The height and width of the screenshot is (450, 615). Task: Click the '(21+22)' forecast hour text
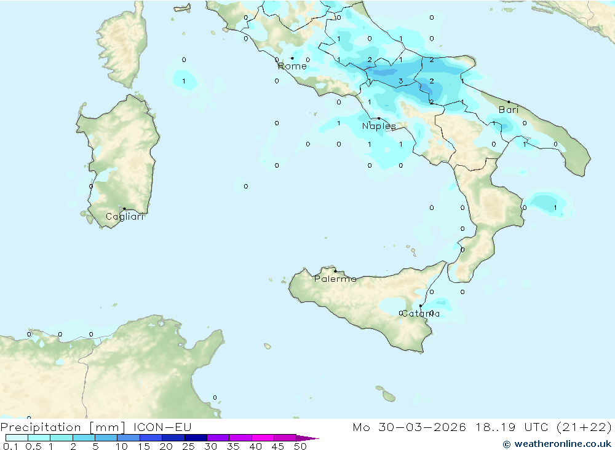point(584,427)
